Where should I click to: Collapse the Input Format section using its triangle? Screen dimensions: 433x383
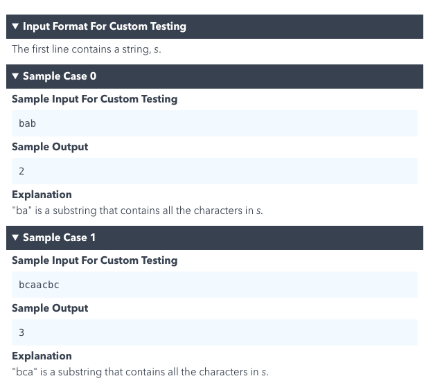pos(16,27)
